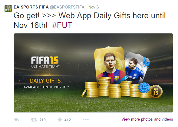Click the DAILY GIFTS heading text
This screenshot has height=127, width=178.
point(45,81)
